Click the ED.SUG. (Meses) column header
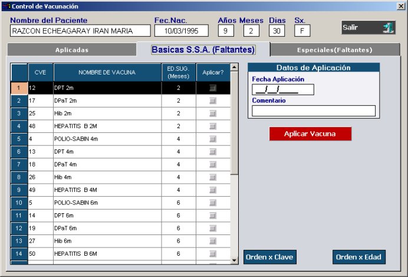 (179, 73)
